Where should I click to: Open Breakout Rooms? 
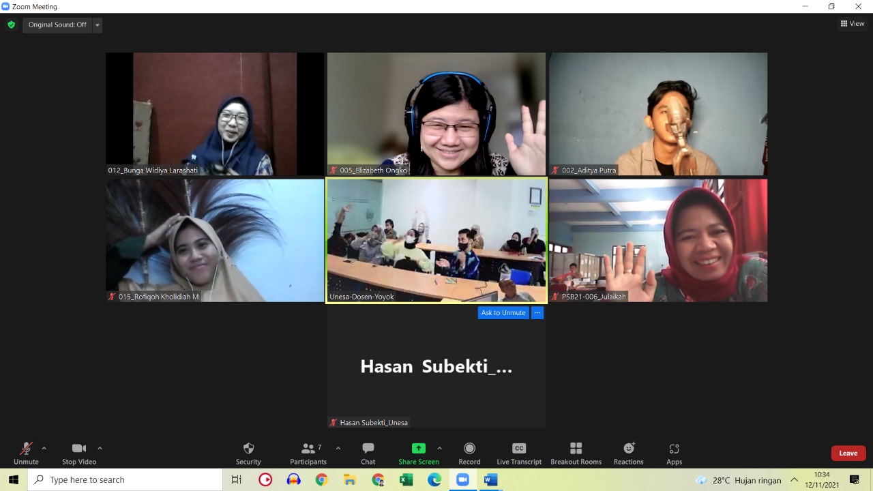pyautogui.click(x=576, y=453)
